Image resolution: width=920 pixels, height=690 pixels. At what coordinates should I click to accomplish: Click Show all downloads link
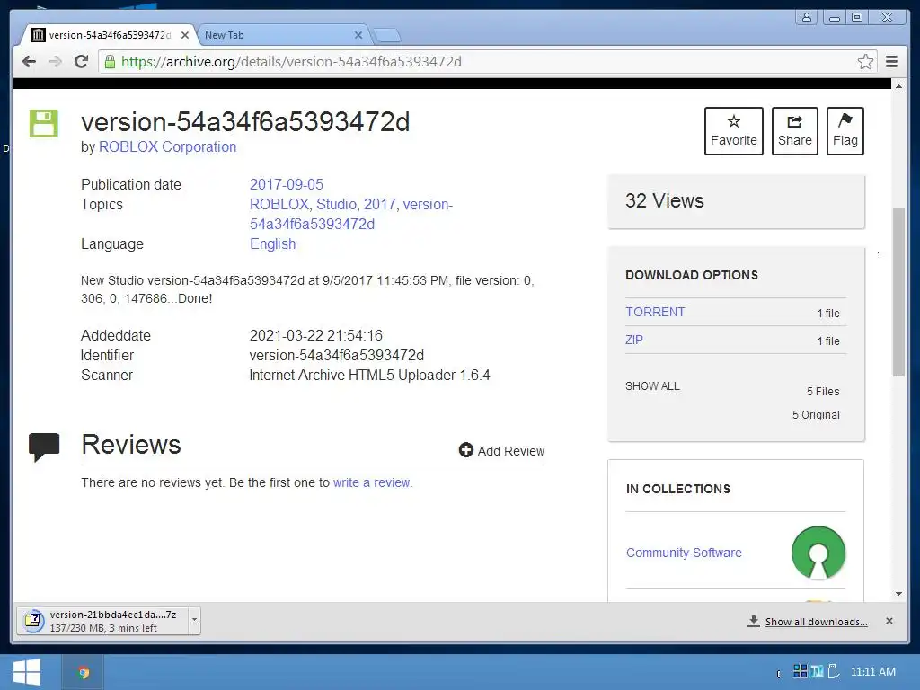(816, 622)
